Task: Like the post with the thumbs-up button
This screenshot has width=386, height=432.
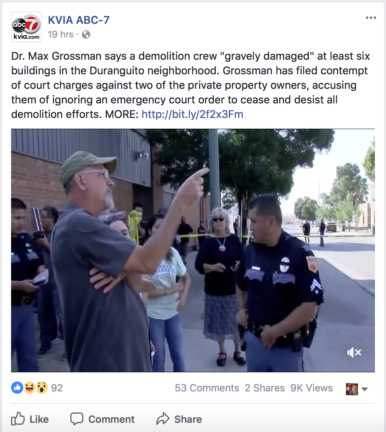Action: (x=30, y=419)
